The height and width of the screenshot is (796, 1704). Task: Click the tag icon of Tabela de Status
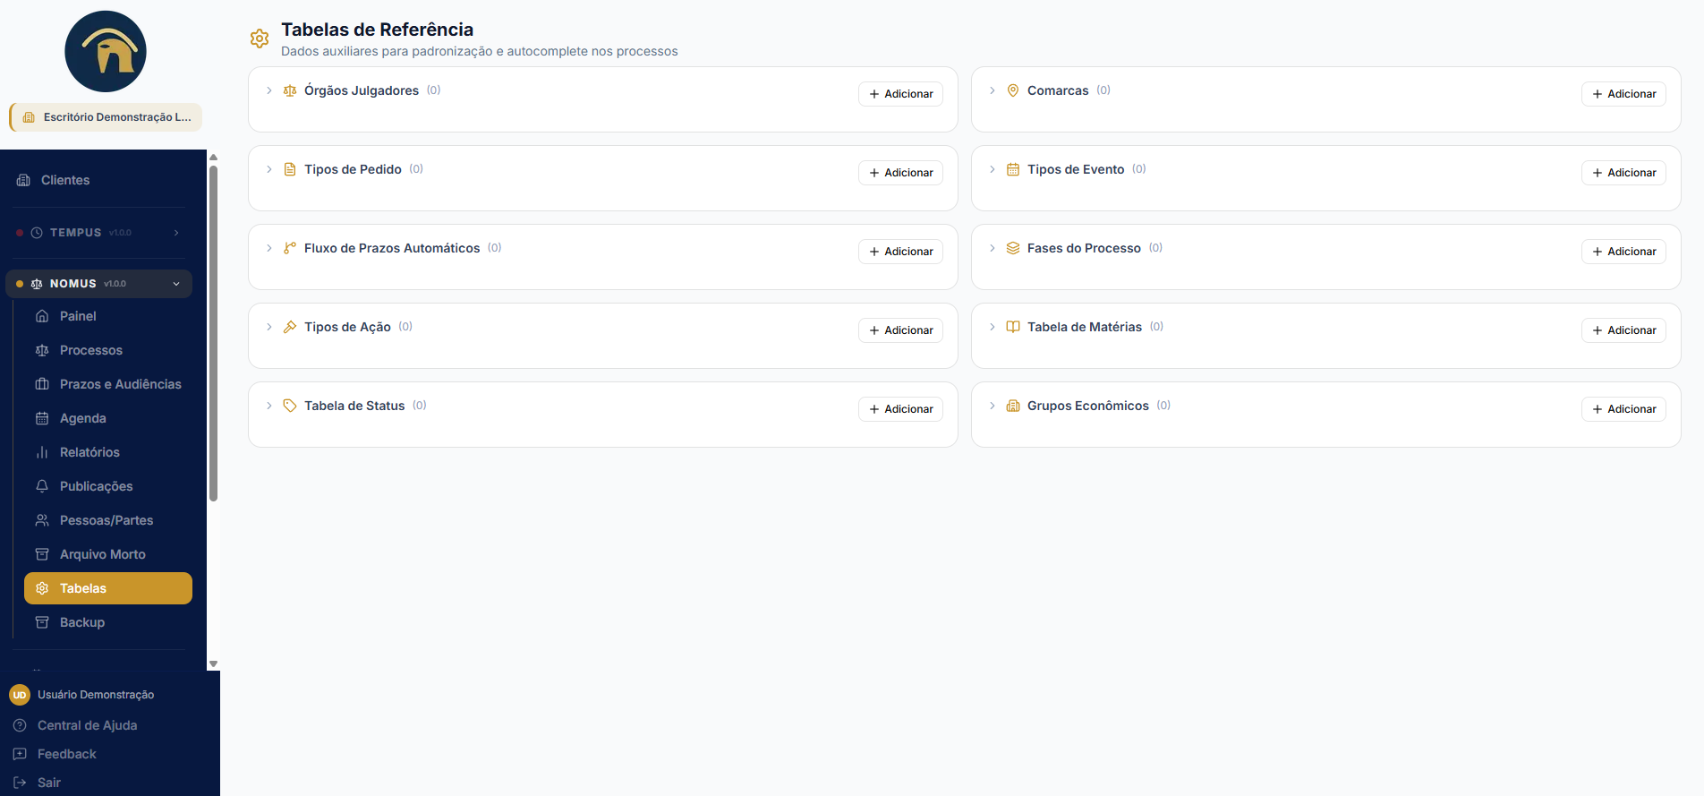[x=290, y=406]
